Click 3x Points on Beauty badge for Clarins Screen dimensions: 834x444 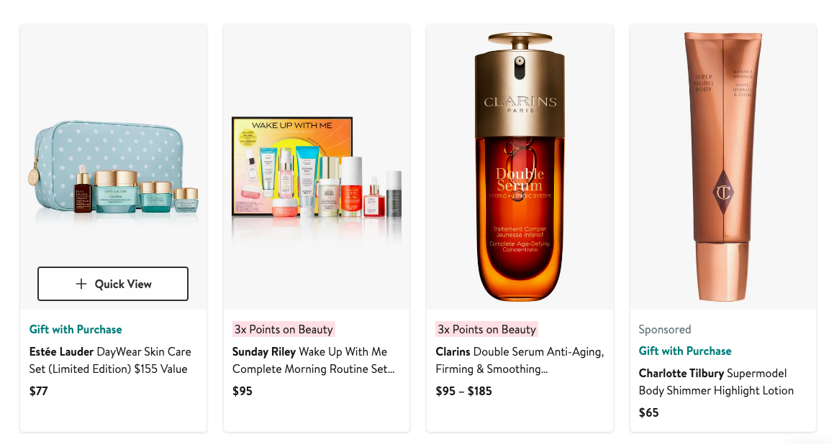(x=486, y=329)
